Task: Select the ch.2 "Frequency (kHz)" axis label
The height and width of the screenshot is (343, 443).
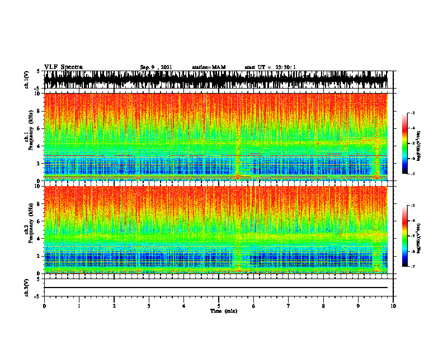Action: (x=31, y=224)
